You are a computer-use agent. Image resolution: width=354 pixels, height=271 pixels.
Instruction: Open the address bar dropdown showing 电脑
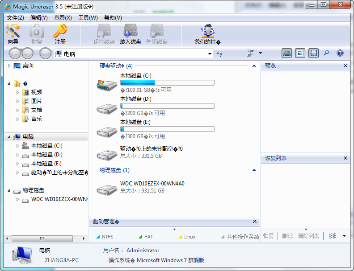coord(210,54)
